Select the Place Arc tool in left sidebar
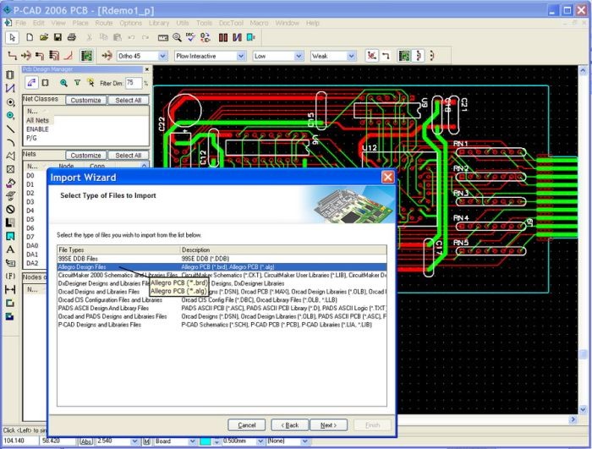 [10, 142]
